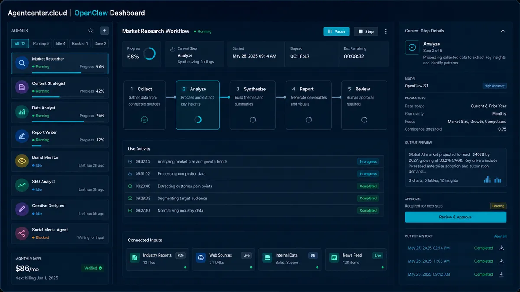Click the OpenClaw 3.1 model name
Image resolution: width=520 pixels, height=292 pixels.
point(416,86)
